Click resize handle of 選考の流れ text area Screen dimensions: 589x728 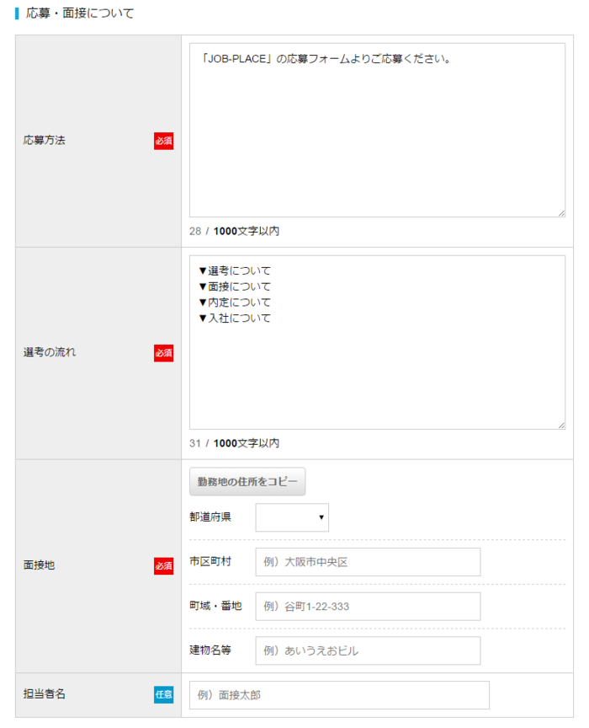click(x=560, y=425)
